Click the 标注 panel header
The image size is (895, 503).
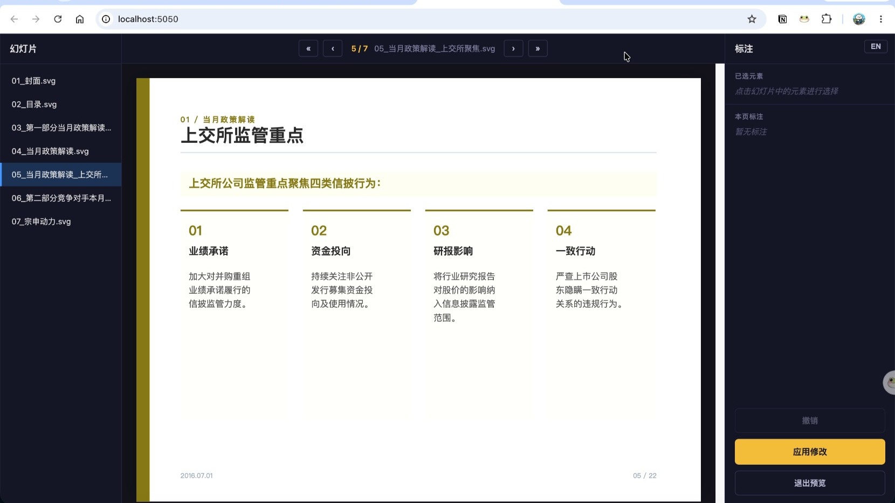(x=743, y=49)
